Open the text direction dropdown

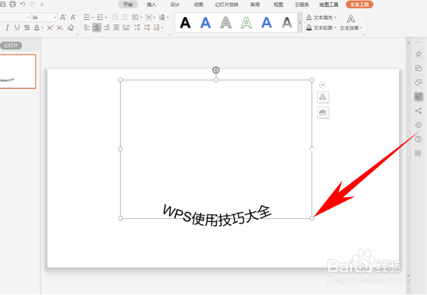137,18
